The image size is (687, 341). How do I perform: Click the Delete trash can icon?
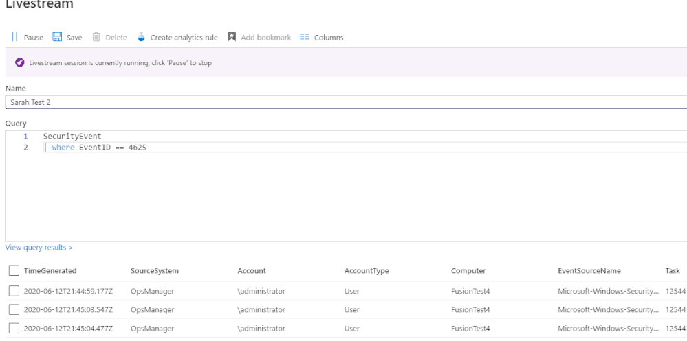[x=97, y=38]
